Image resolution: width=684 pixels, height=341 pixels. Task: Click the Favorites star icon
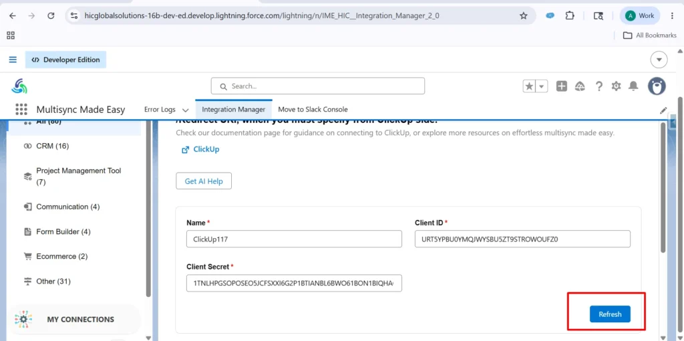click(x=529, y=86)
